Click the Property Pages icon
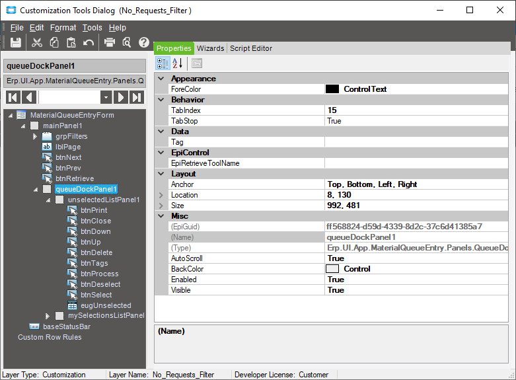This screenshot has width=516, height=380. click(197, 63)
